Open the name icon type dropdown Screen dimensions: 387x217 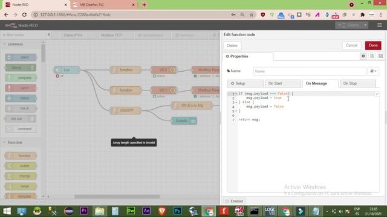(x=373, y=71)
